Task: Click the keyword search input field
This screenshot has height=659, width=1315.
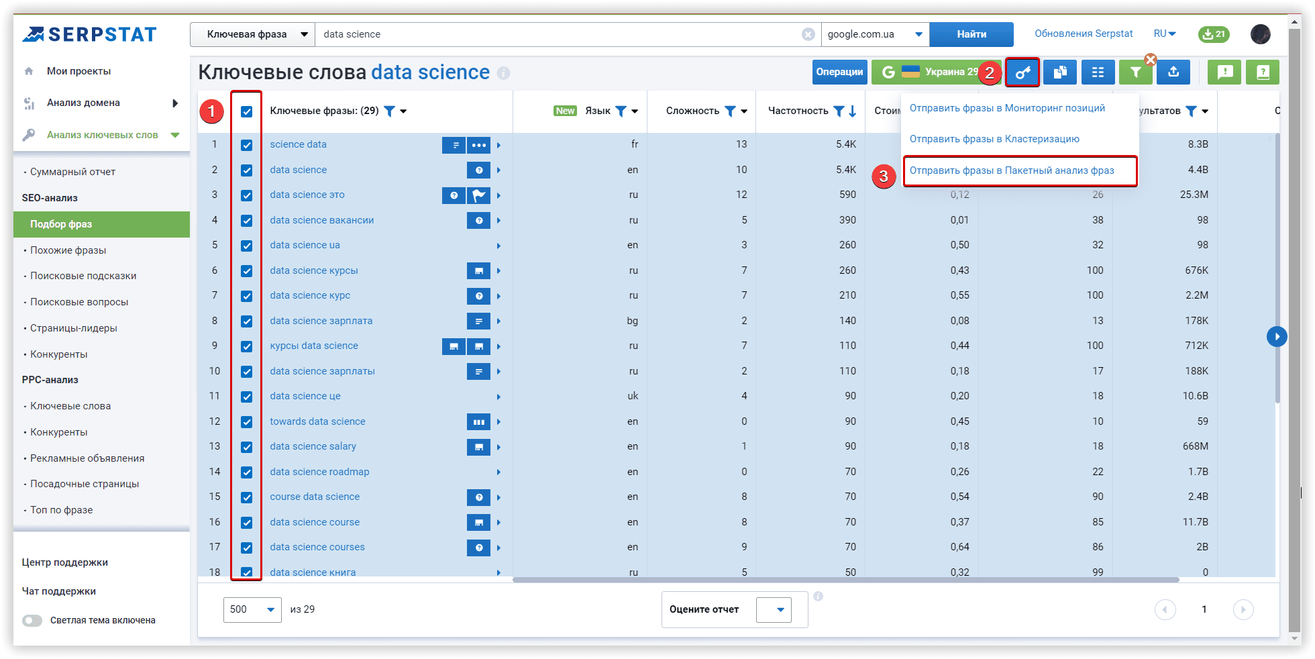Action: 557,34
